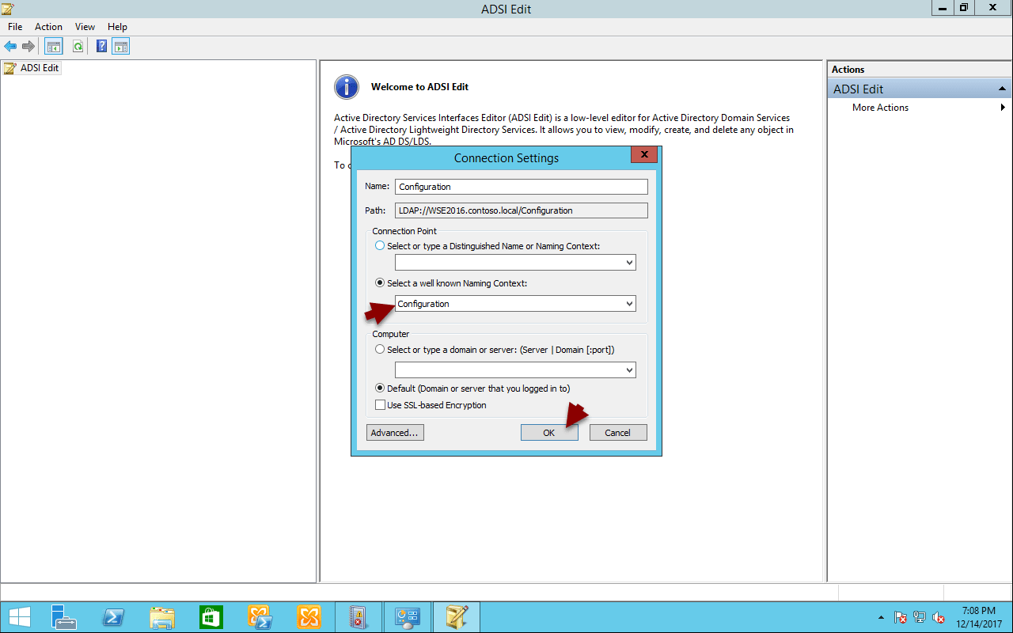The image size is (1013, 633).
Task: Click the ADSI Edit taskbar icon
Action: (457, 617)
